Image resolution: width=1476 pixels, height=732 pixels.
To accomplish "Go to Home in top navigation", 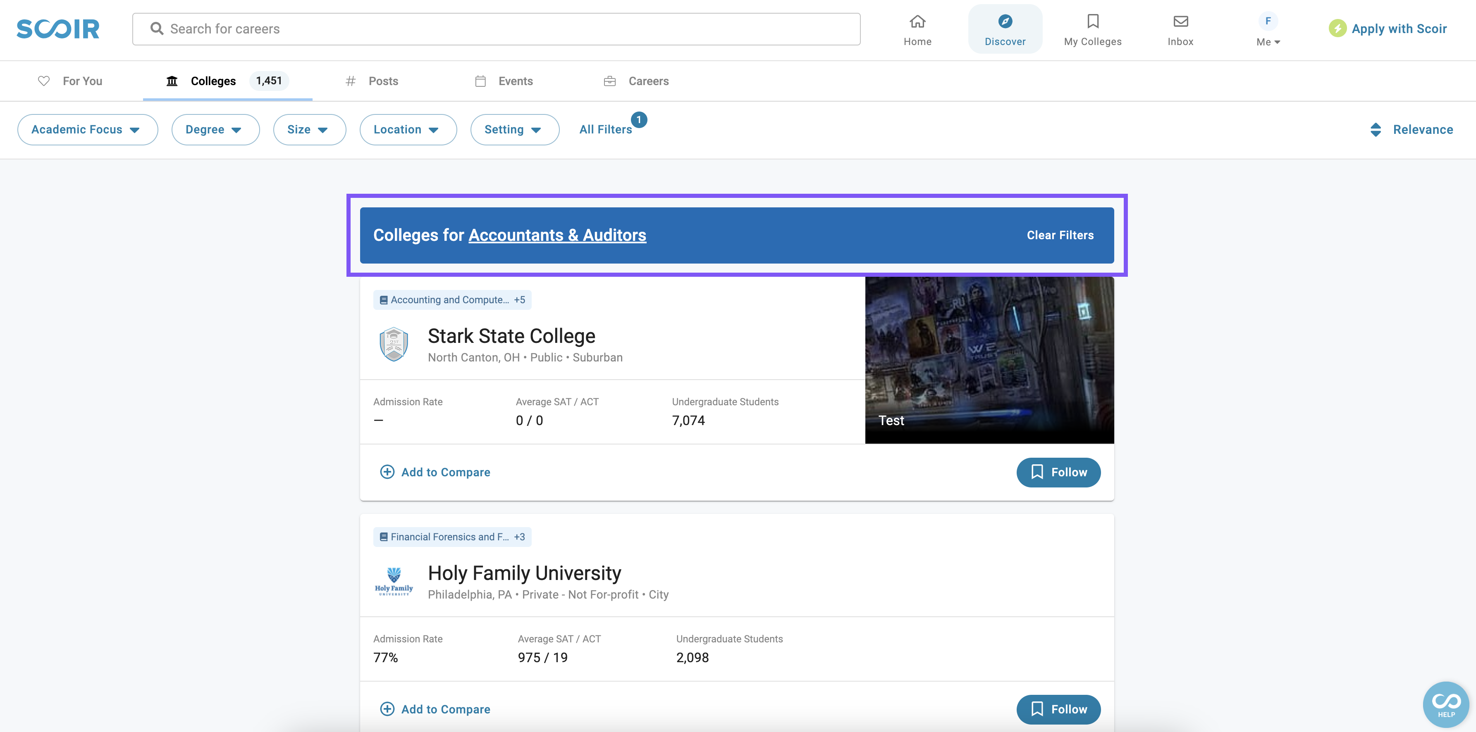I will click(917, 30).
